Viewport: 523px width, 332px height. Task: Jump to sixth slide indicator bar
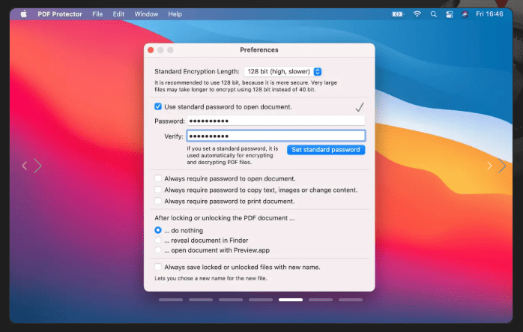321,300
